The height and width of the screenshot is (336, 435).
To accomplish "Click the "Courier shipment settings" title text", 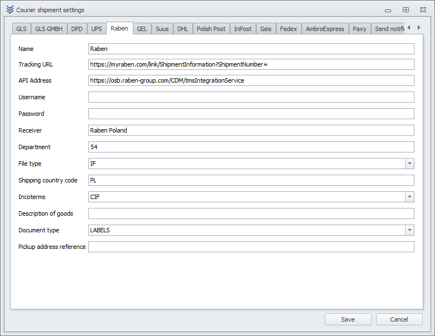I will pos(50,10).
